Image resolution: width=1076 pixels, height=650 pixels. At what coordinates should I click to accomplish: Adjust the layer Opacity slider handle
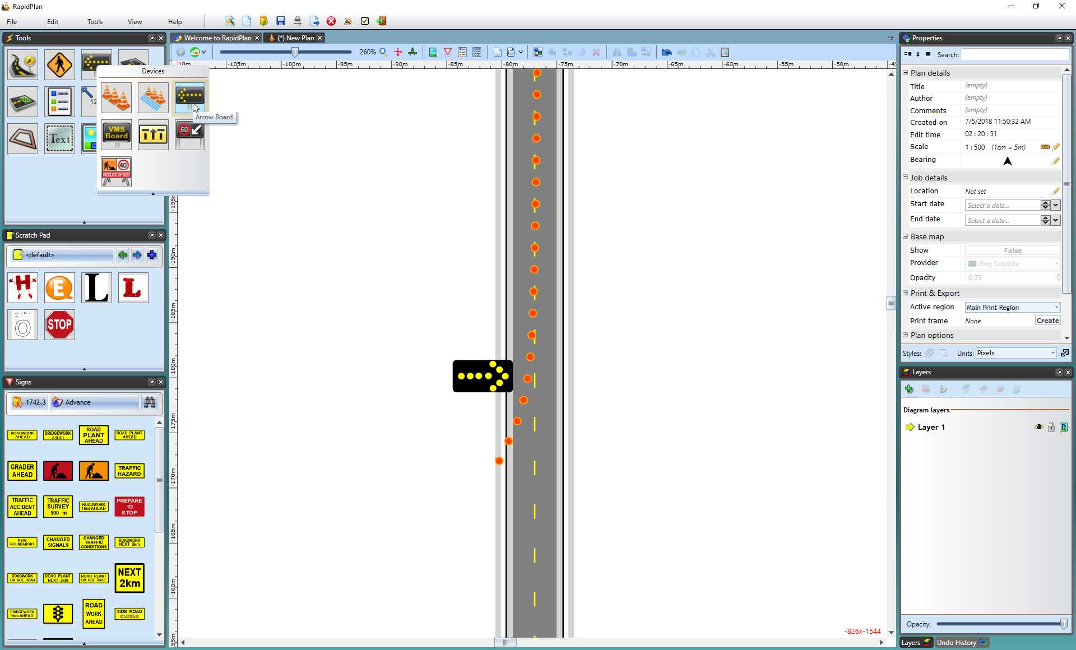pyautogui.click(x=1064, y=624)
